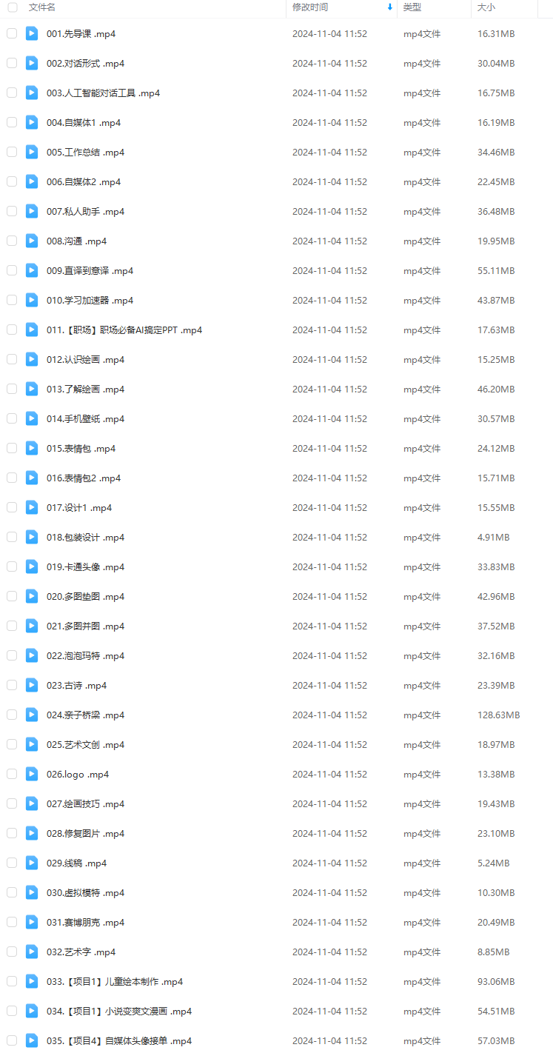Image resolution: width=553 pixels, height=1053 pixels.
Task: Tick the checkbox of 033.【项目1】儿童绘本制作 .mp4
Action: coord(12,981)
